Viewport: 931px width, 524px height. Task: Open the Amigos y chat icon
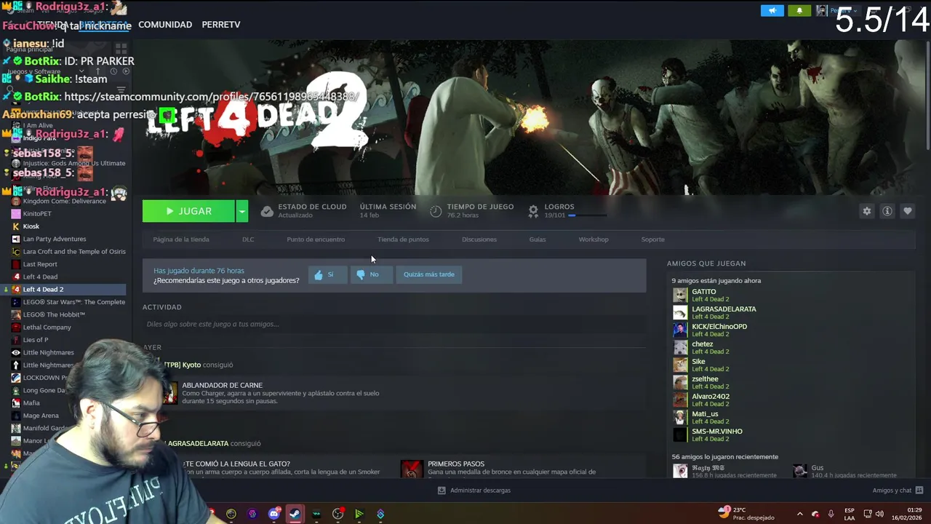point(919,491)
